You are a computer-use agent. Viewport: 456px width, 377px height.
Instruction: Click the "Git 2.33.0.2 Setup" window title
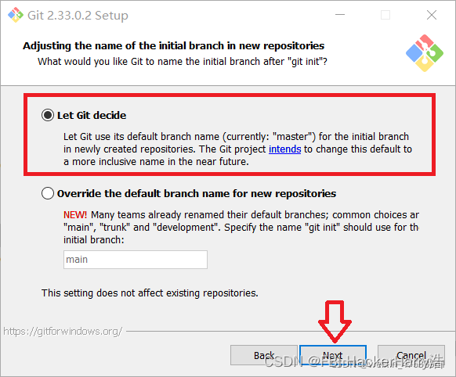[78, 15]
